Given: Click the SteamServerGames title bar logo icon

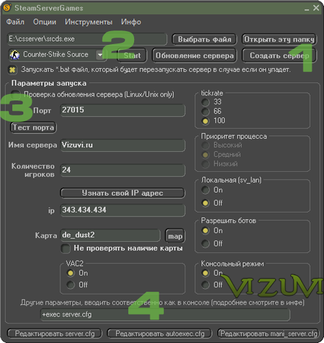Looking at the screenshot, I should pos(7,8).
